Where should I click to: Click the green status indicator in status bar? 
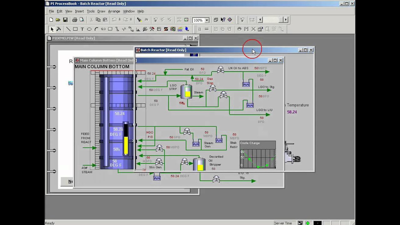pyautogui.click(x=308, y=223)
